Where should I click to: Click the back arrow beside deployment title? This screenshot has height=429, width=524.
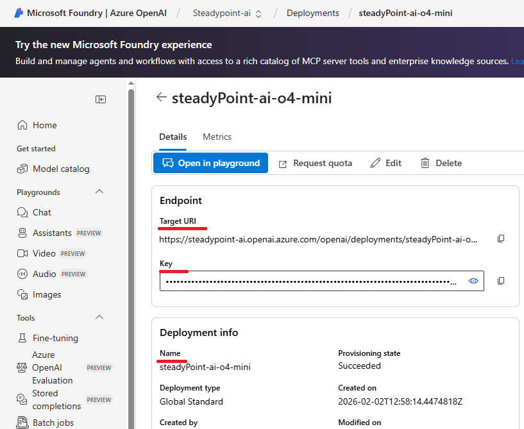coord(161,97)
